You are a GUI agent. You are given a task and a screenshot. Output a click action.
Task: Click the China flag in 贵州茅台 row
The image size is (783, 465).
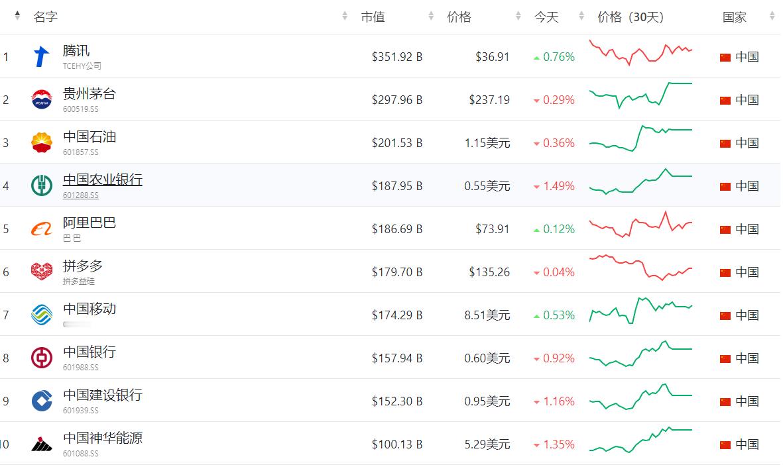click(725, 100)
